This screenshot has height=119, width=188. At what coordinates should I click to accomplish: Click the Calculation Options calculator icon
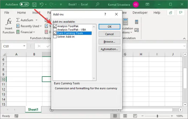125,22
